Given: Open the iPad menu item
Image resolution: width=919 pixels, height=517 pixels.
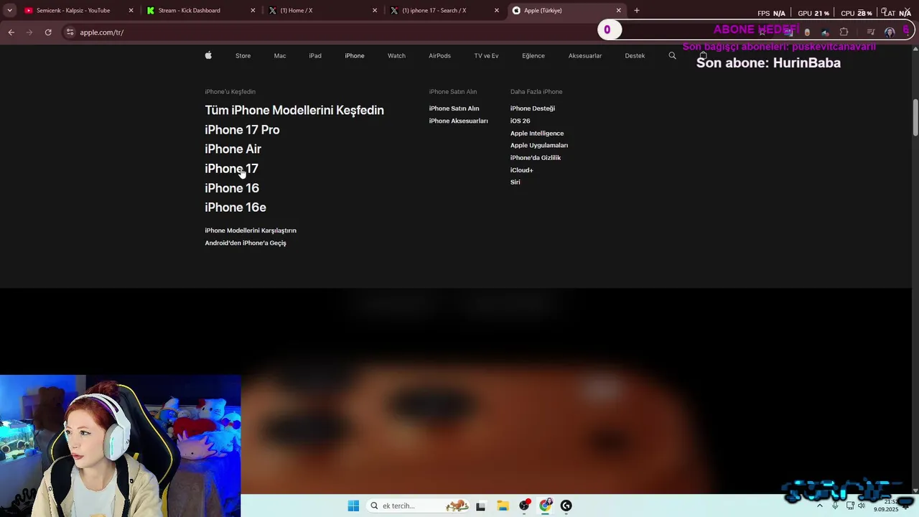Looking at the screenshot, I should [x=315, y=56].
